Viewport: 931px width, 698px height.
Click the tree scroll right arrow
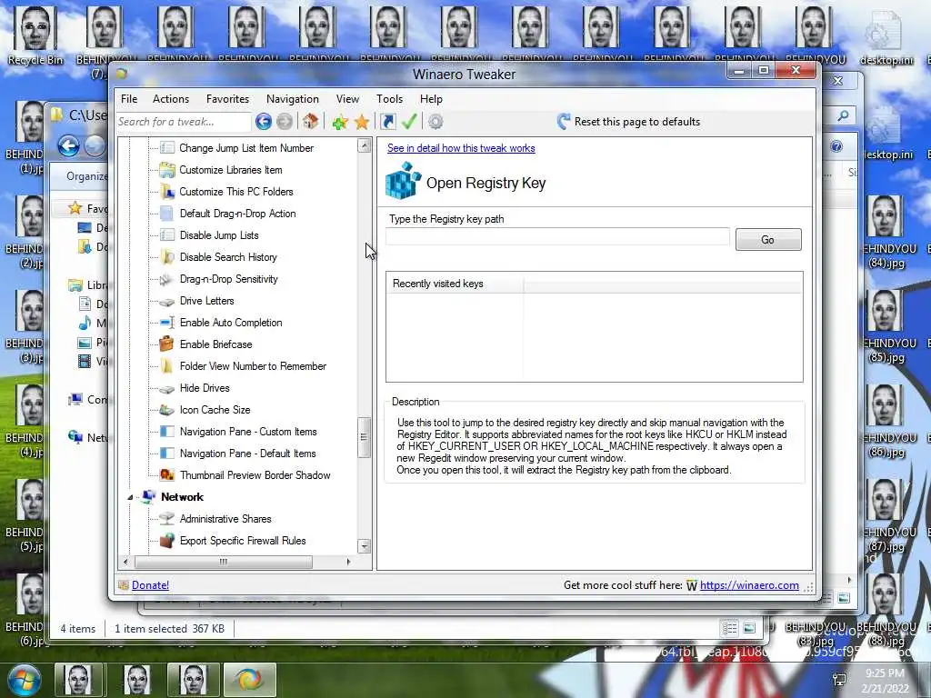(348, 562)
